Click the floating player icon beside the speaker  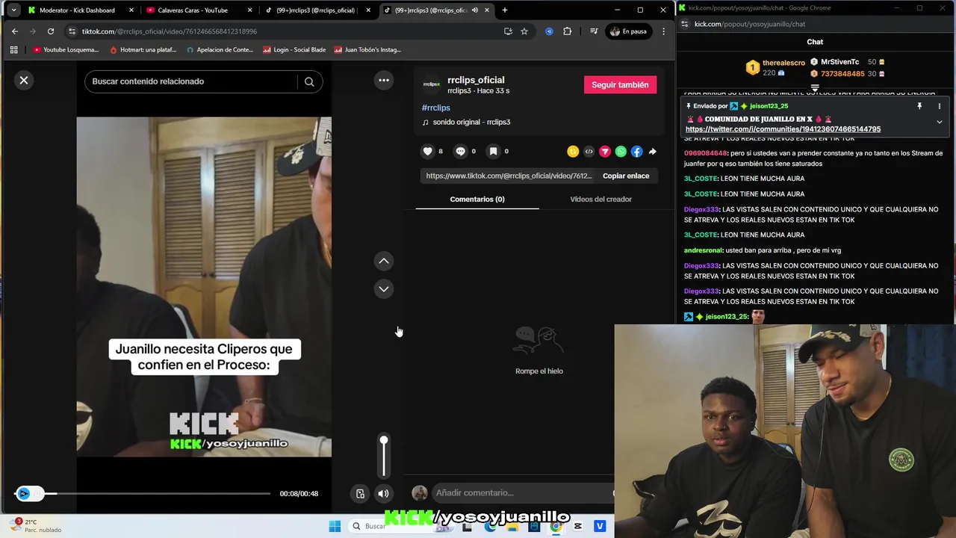[360, 493]
